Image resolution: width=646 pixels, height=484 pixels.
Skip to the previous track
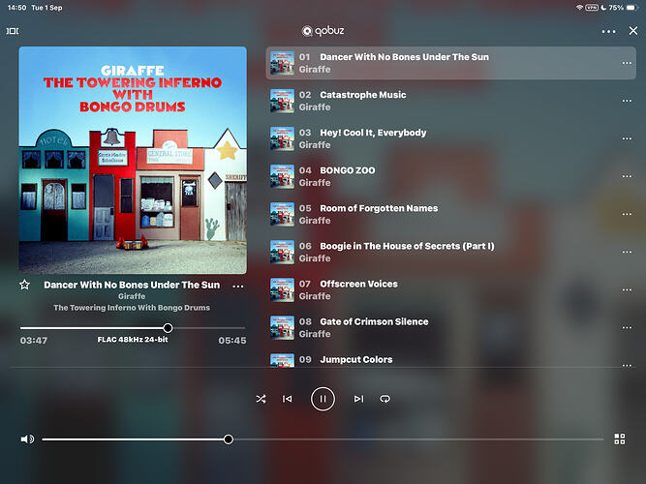click(x=287, y=399)
